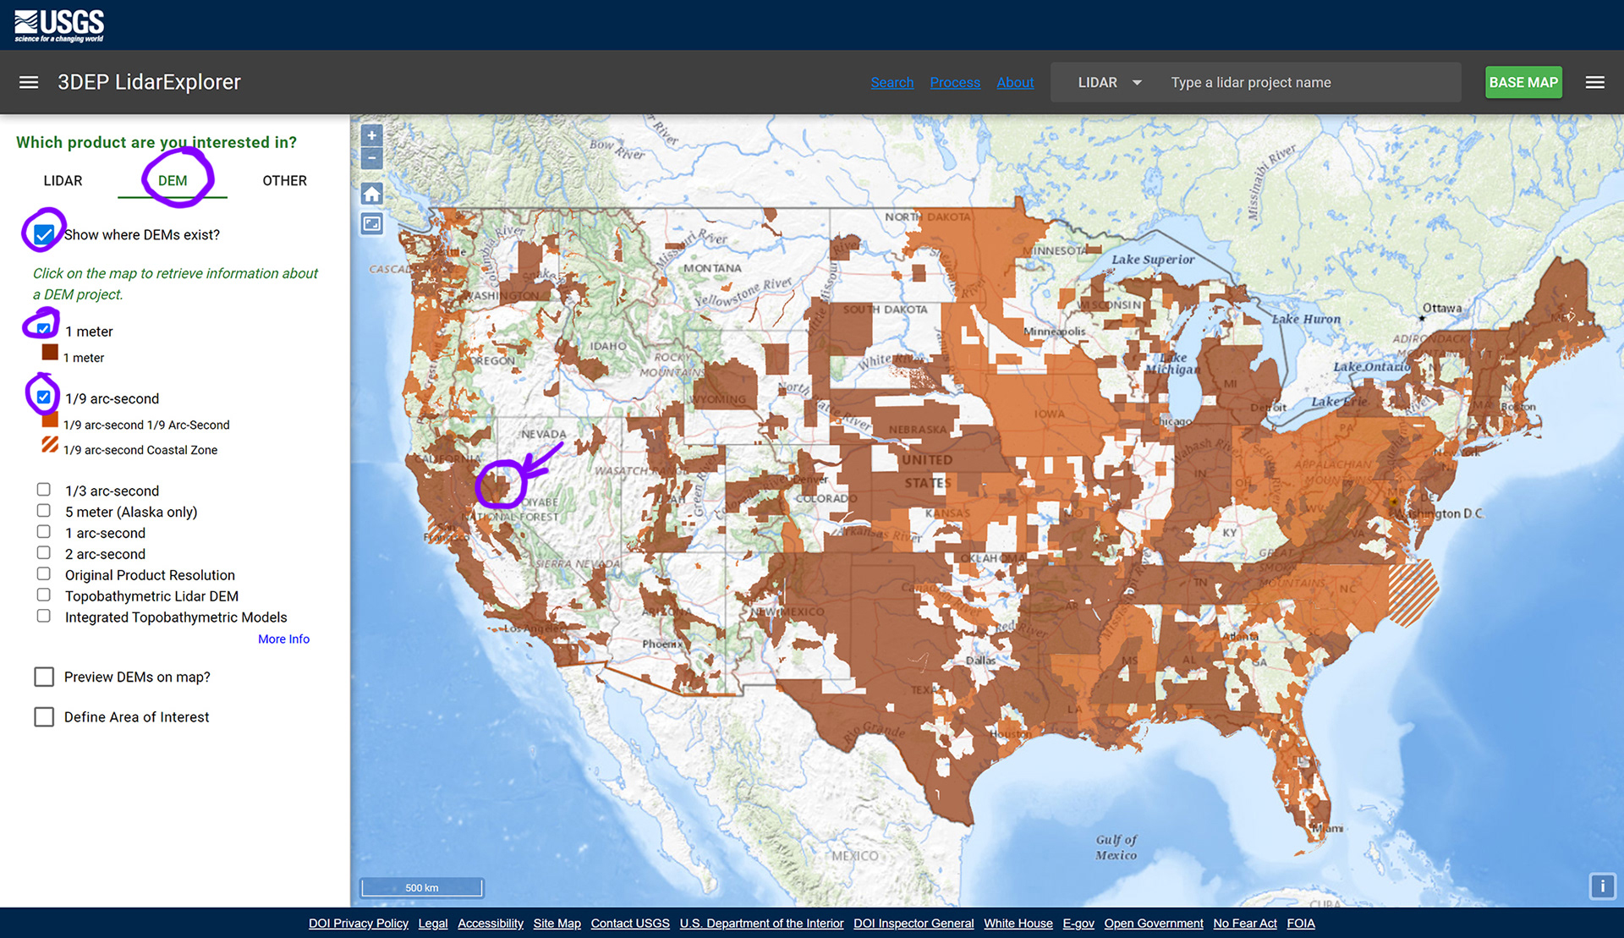Enable the 2 arc-second checkbox
1624x938 pixels.
44,553
